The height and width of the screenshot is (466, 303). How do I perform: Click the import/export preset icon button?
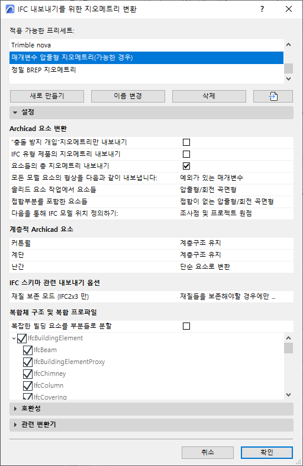(273, 96)
